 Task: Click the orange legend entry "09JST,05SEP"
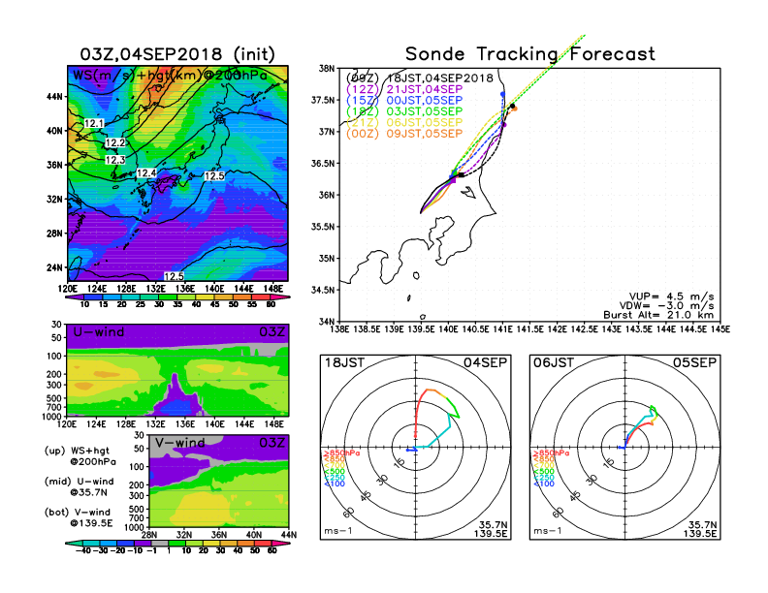(424, 134)
